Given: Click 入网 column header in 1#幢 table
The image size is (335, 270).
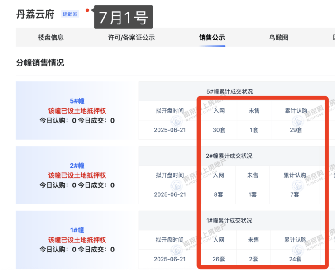Looking at the screenshot, I should [x=219, y=240].
